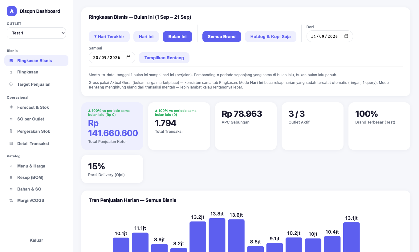This screenshot has height=252, width=419.
Task: Navigate to Margin/COGS page
Action: click(36, 200)
